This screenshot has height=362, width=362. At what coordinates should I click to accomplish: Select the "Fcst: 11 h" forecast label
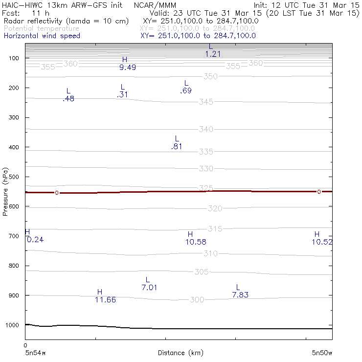point(25,13)
